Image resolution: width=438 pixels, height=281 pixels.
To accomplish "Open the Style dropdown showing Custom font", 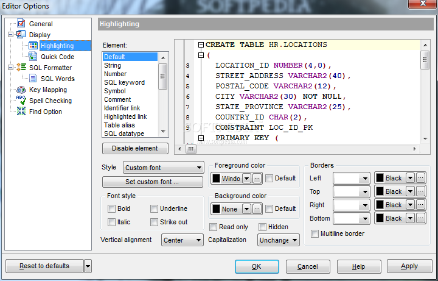I will (164, 168).
